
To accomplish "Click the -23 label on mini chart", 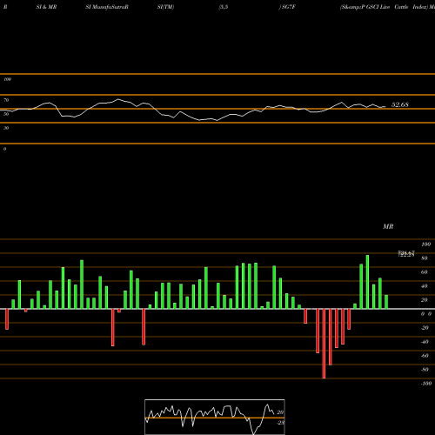I will pyautogui.click(x=280, y=423).
